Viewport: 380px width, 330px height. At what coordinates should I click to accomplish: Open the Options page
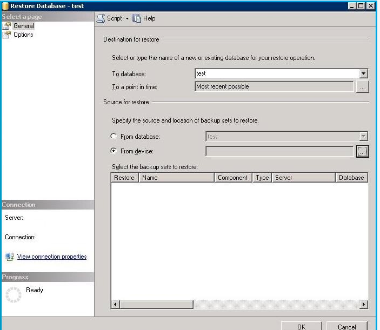coord(23,35)
